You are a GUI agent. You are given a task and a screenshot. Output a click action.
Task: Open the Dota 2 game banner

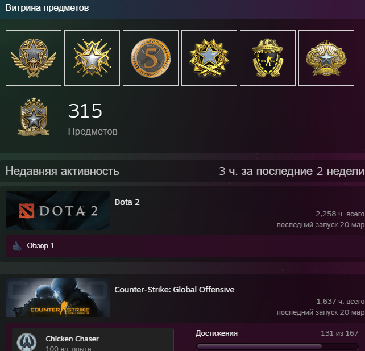[x=58, y=211]
